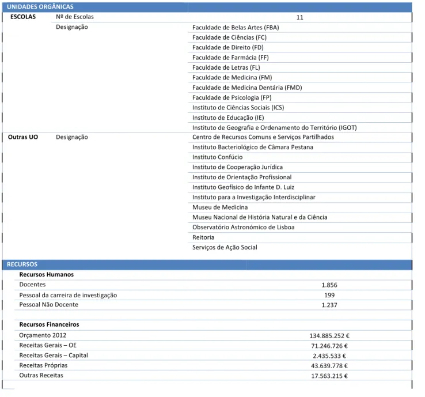Select Centro de Recursos Comuns e Serviços Partilhados

pyautogui.click(x=263, y=137)
